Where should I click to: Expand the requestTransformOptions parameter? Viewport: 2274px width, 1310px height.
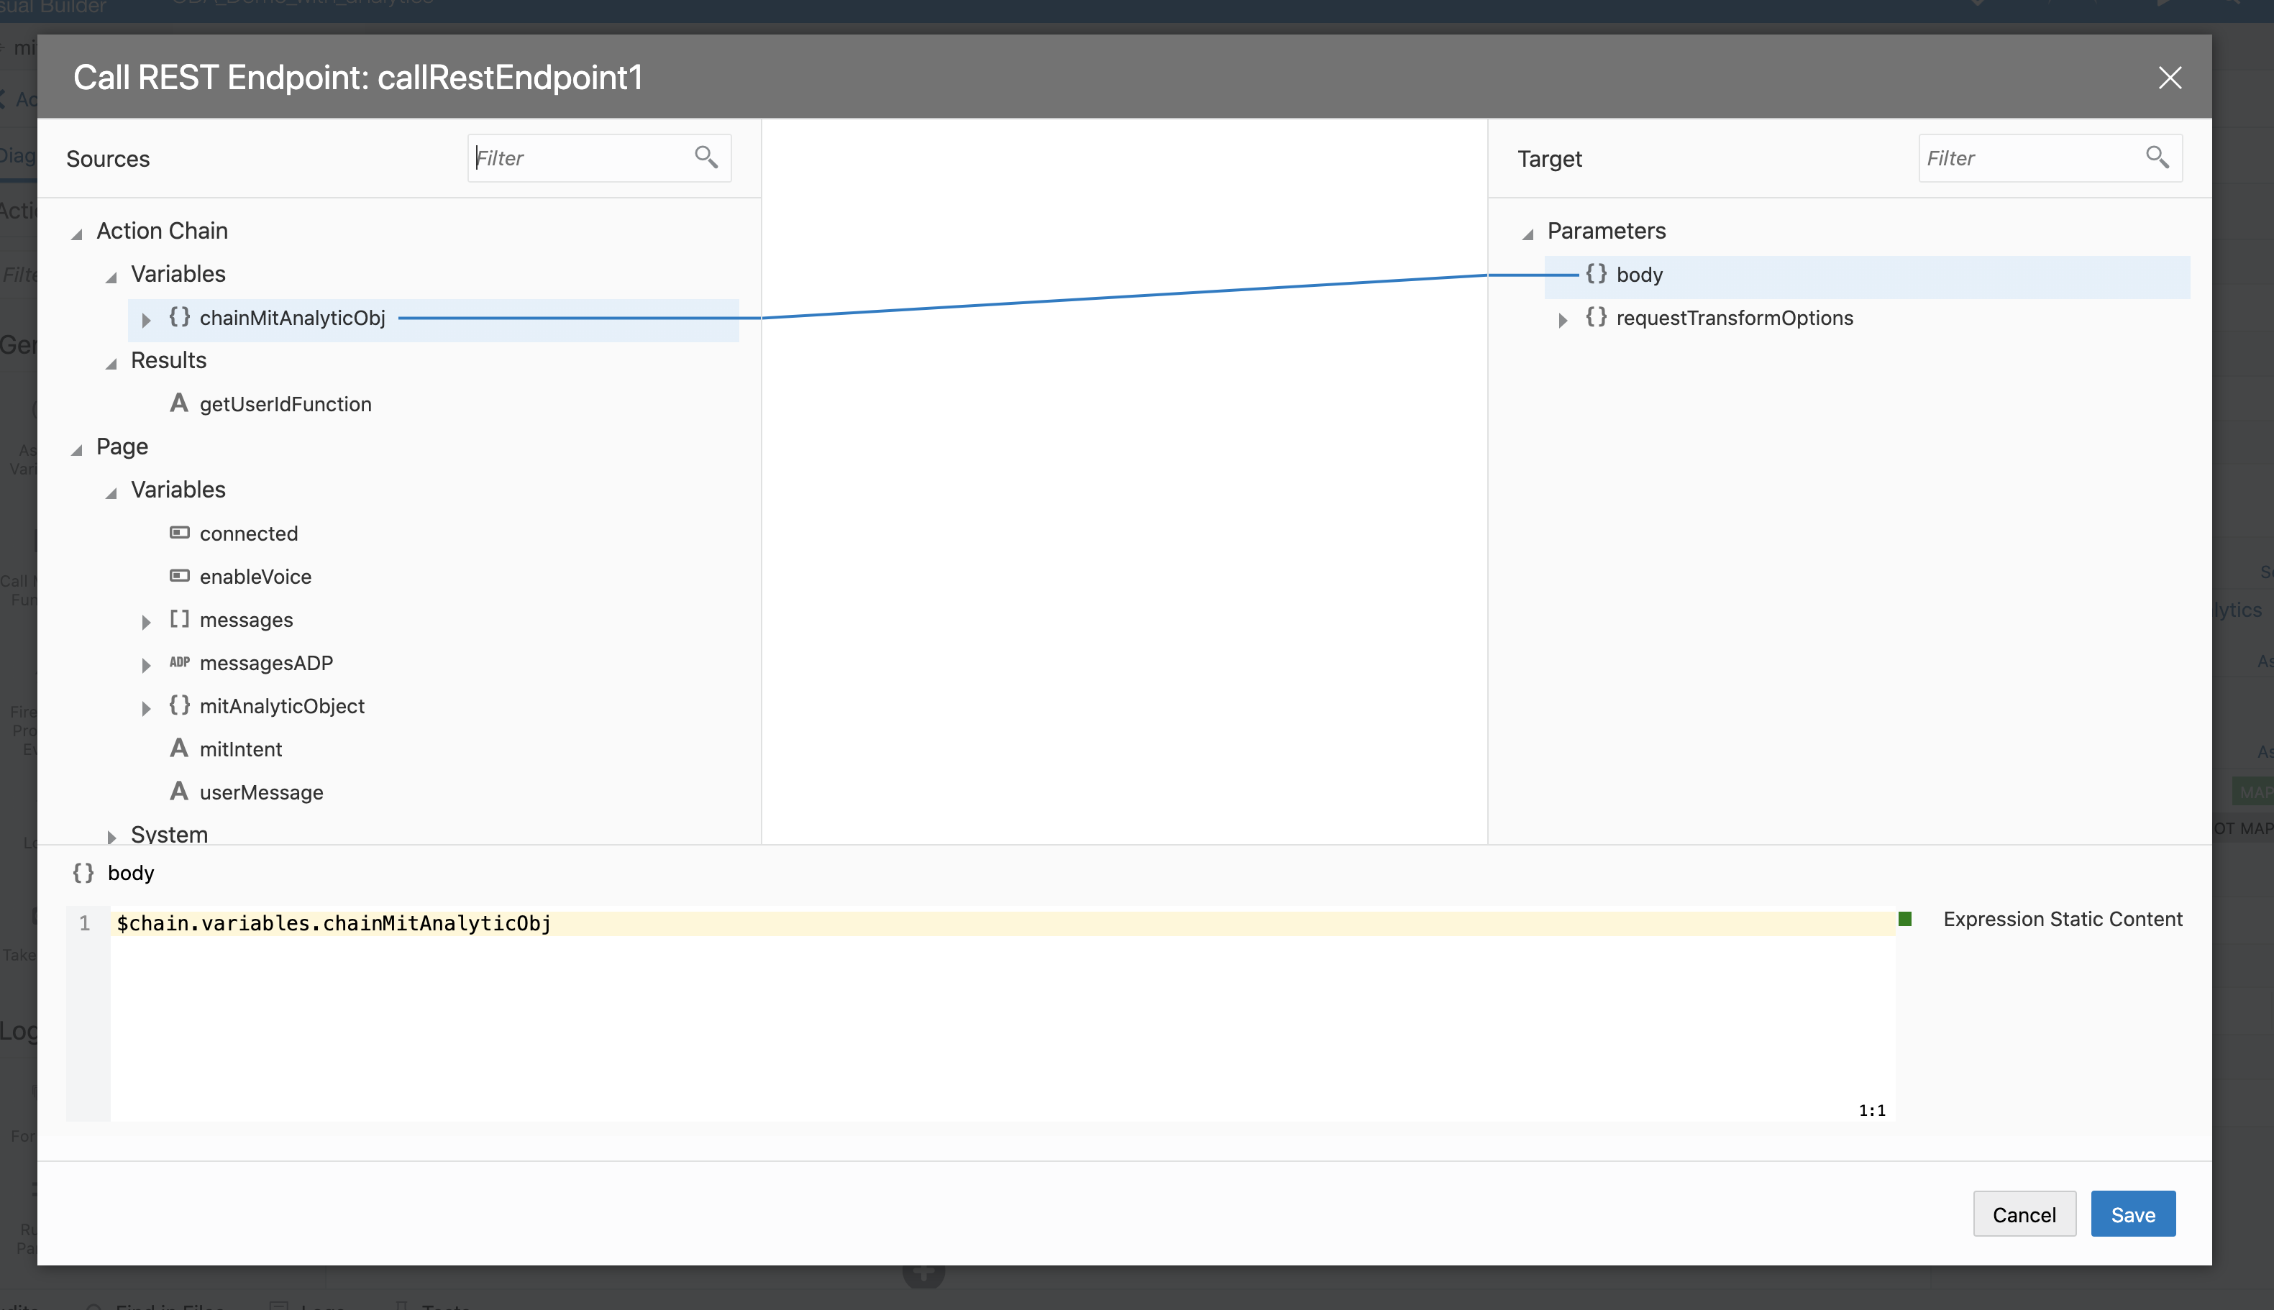pyautogui.click(x=1562, y=319)
